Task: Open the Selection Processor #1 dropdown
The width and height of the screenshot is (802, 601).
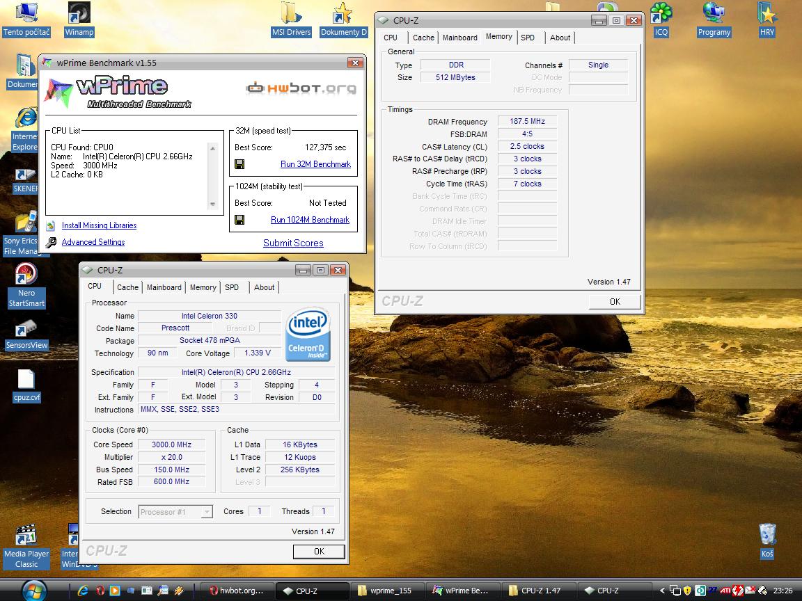Action: click(x=175, y=511)
